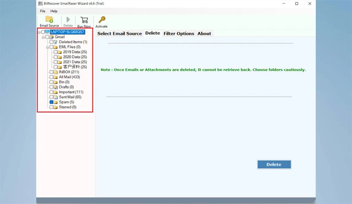Click the Activate key icon
The width and height of the screenshot is (352, 204).
(x=102, y=20)
